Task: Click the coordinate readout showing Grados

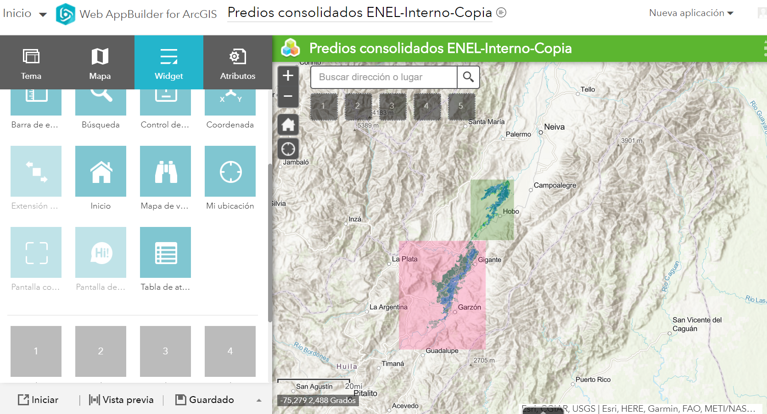Action: pyautogui.click(x=318, y=400)
